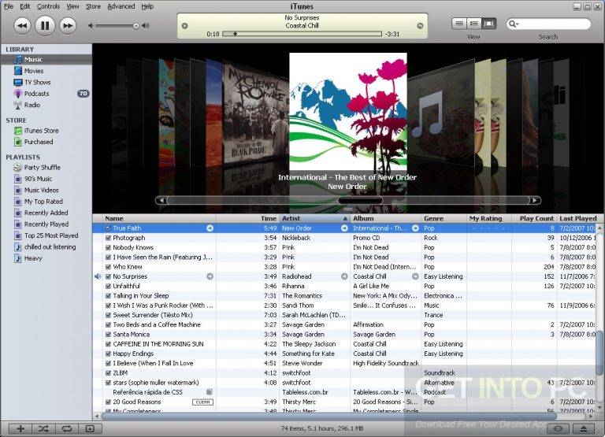Click the volume slider
The width and height of the screenshot is (605, 437).
coord(117,26)
